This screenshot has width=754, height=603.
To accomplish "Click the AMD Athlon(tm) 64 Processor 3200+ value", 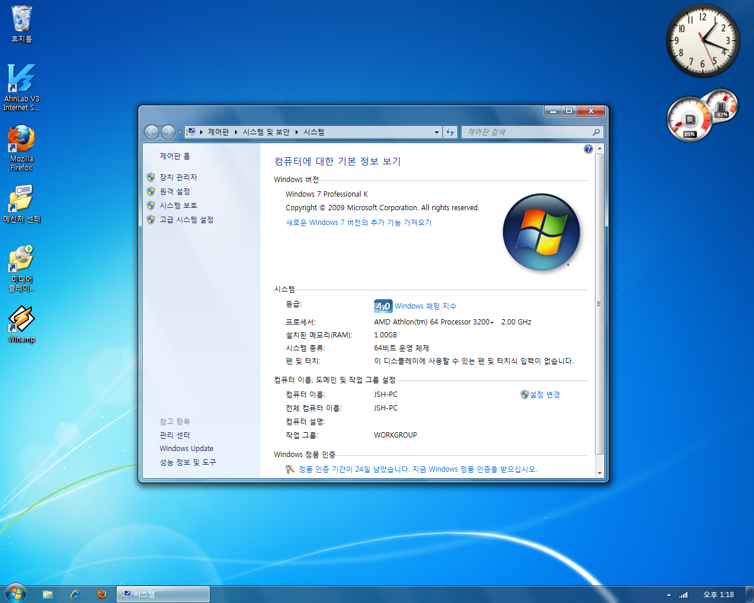I will click(452, 322).
